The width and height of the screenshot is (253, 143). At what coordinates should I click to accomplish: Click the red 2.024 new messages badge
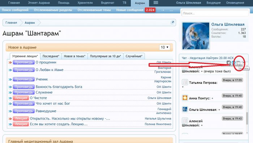[x=150, y=10]
